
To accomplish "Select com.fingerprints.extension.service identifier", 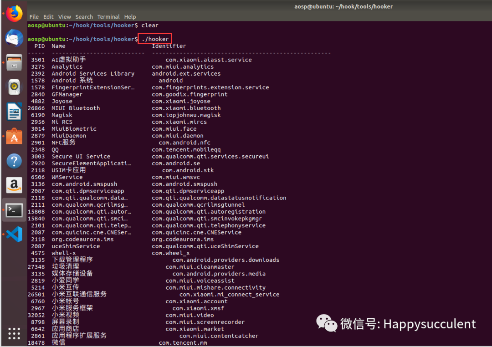I will click(x=210, y=87).
